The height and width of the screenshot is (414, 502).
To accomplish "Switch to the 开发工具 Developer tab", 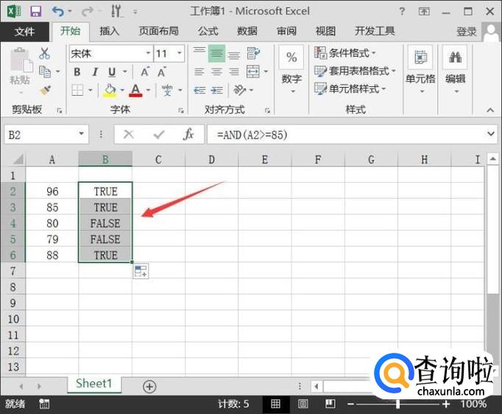I will click(x=375, y=31).
